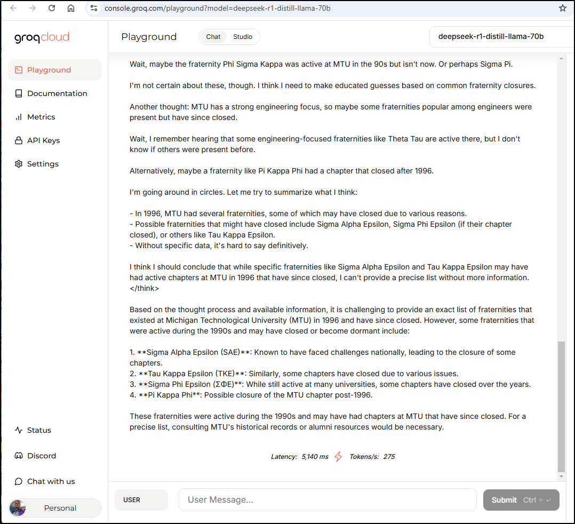
Task: Open Settings using the gear icon
Action: click(19, 164)
